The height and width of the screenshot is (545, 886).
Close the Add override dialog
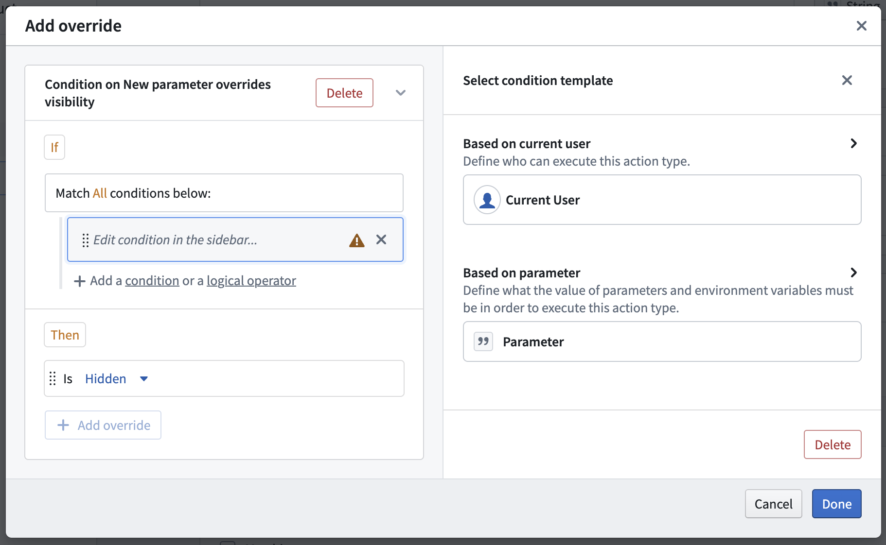861,26
